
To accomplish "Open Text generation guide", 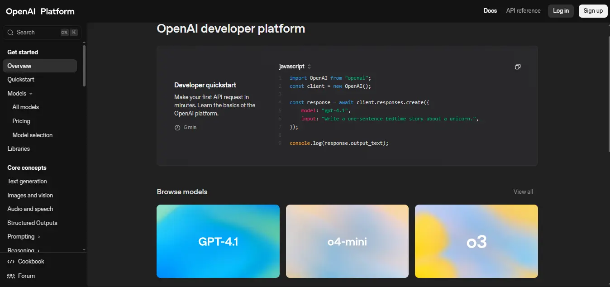I will (x=27, y=182).
